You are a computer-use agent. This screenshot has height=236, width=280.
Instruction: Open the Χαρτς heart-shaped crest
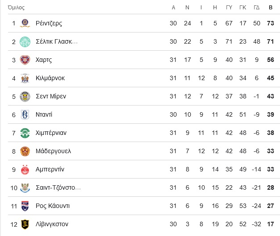(x=25, y=60)
